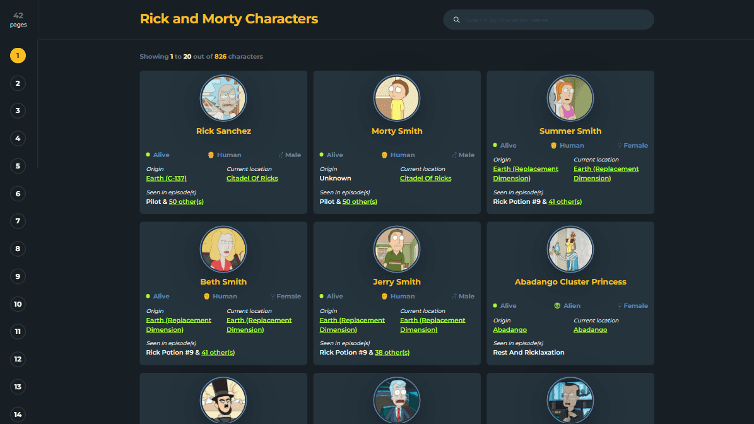Click the highlighted page 1 button
The width and height of the screenshot is (754, 424).
click(18, 56)
